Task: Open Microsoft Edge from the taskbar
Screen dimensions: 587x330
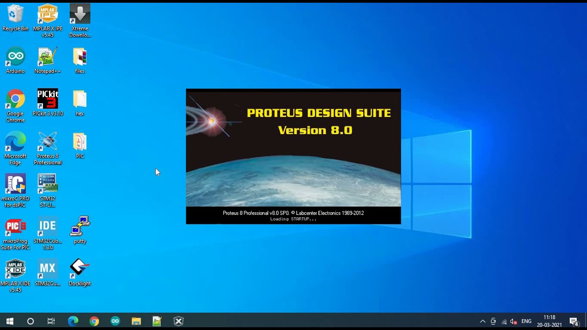Action: click(73, 321)
